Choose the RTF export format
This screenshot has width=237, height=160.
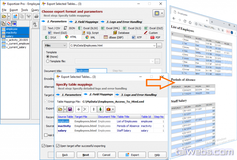point(137,37)
